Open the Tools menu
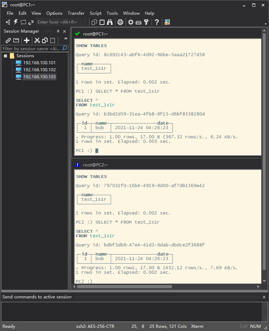 pyautogui.click(x=112, y=13)
